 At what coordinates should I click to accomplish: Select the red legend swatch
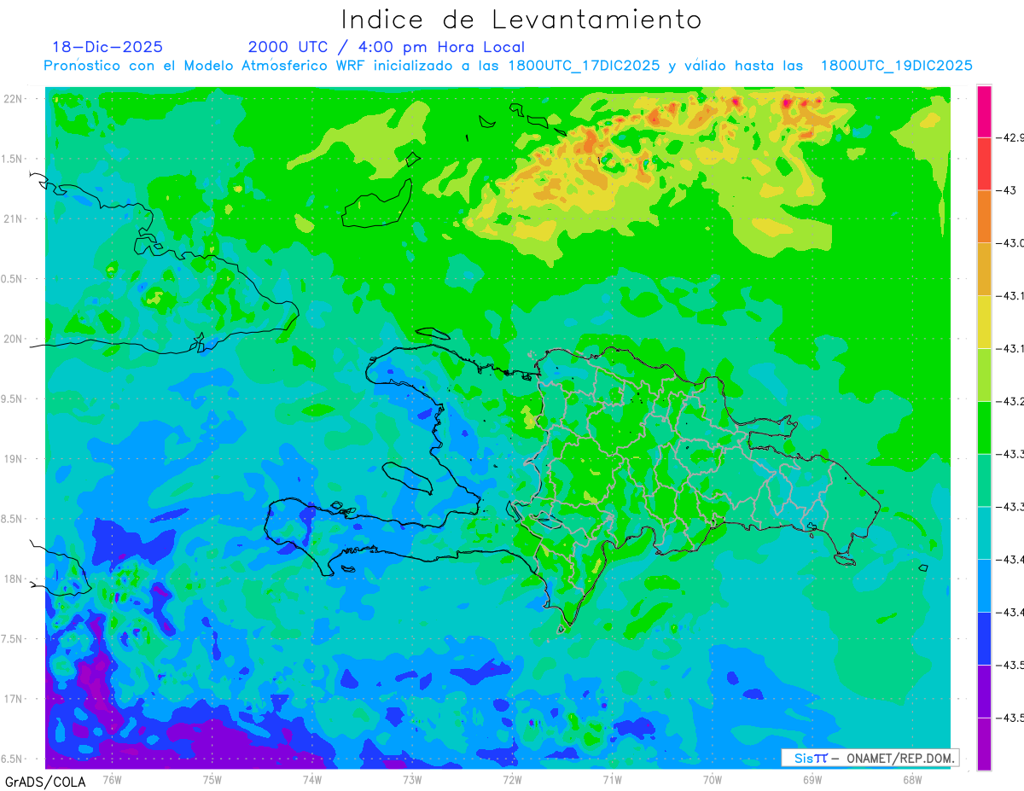pos(984,163)
